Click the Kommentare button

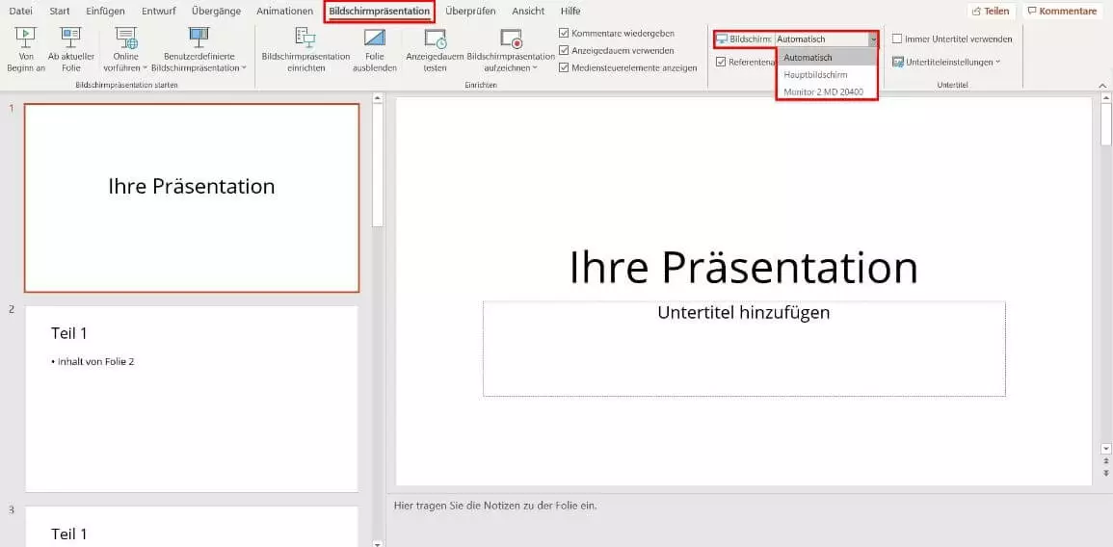point(1062,12)
